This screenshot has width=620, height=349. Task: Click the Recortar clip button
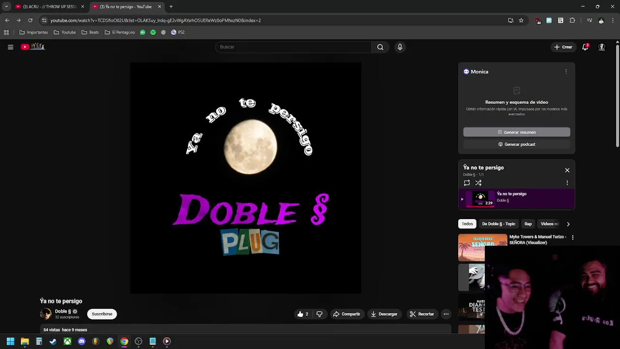(x=421, y=314)
